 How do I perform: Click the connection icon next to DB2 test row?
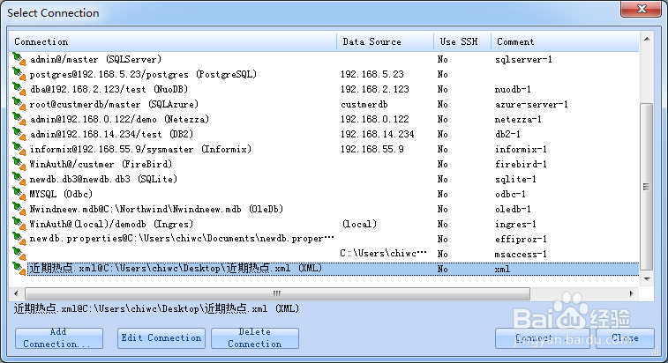[19, 134]
